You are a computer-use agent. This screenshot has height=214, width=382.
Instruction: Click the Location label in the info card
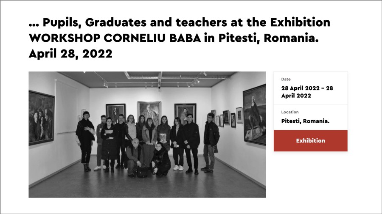290,112
